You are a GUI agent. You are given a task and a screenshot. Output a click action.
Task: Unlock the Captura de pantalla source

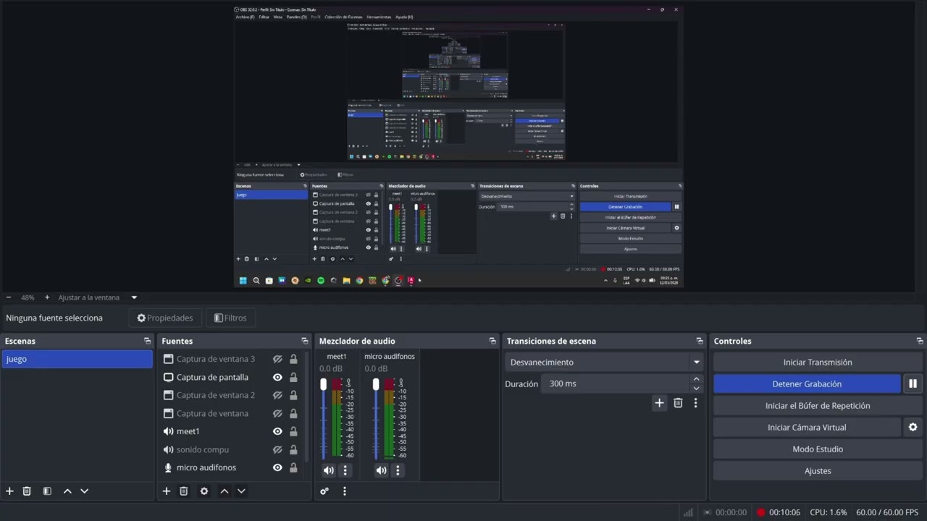293,377
